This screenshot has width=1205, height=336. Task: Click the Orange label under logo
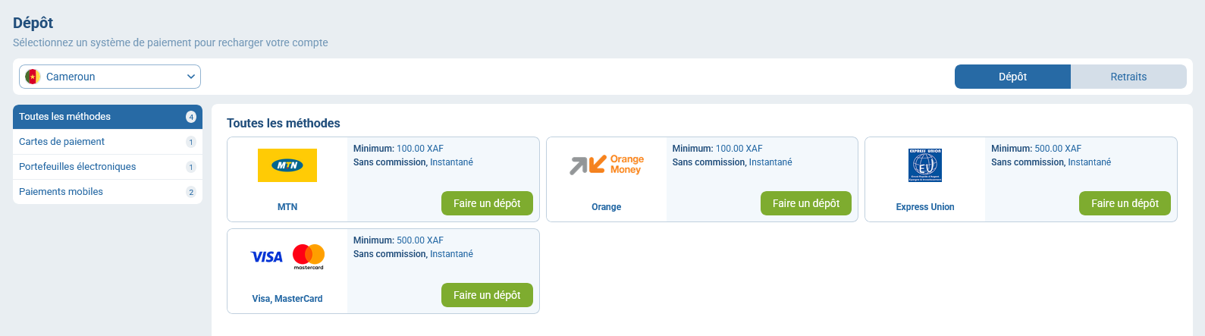pyautogui.click(x=607, y=207)
